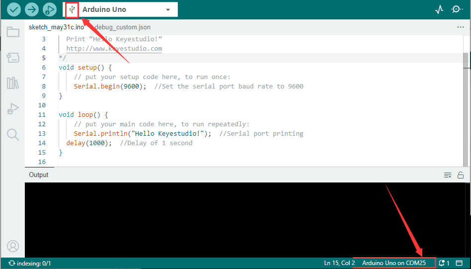Click line number 16 in the gutter
This screenshot has height=269, width=471.
point(42,162)
